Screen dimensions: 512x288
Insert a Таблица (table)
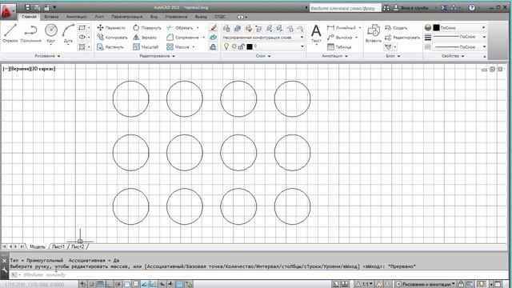(x=339, y=47)
